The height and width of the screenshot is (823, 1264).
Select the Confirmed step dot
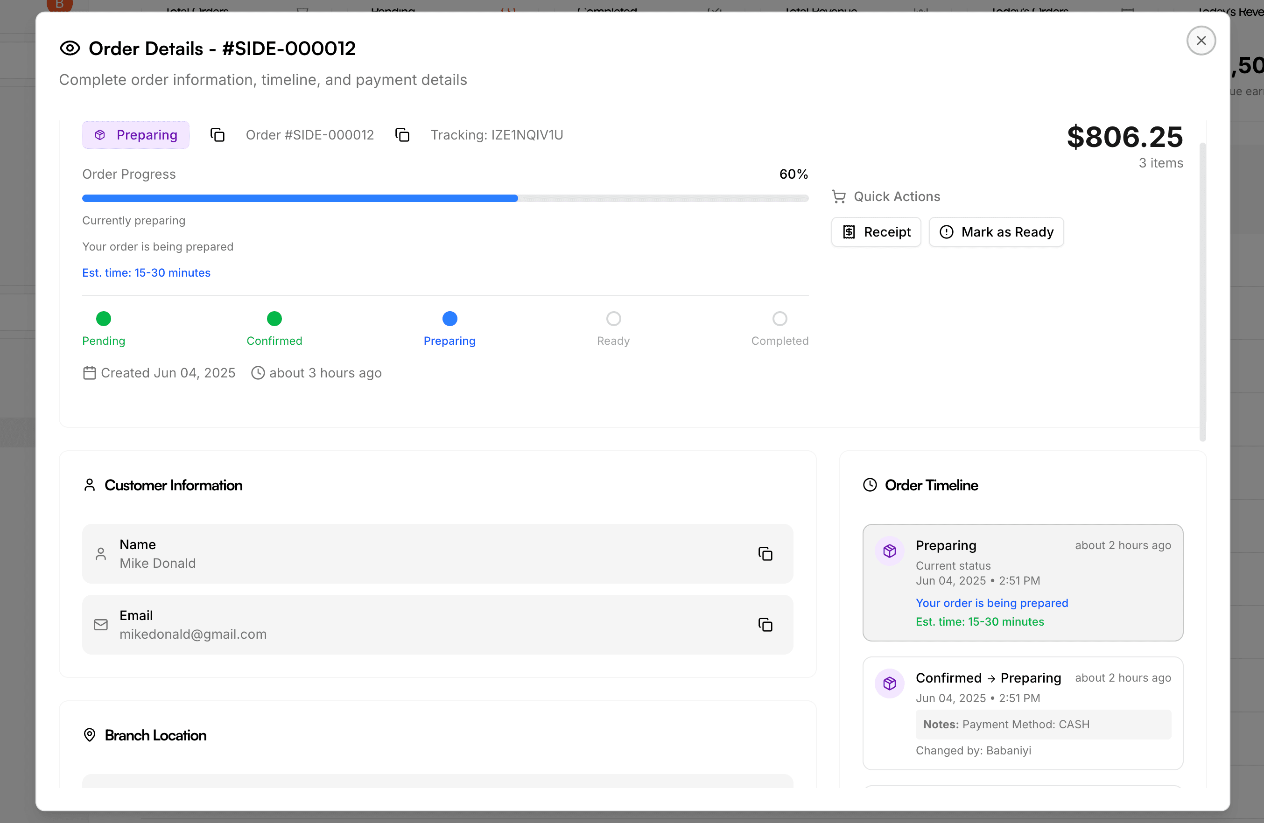[274, 319]
